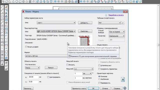Image resolution: width=160 pixels, height=90 pixels.
Task: Click the info icon beside Подробнее о печати
Action: tap(106, 15)
